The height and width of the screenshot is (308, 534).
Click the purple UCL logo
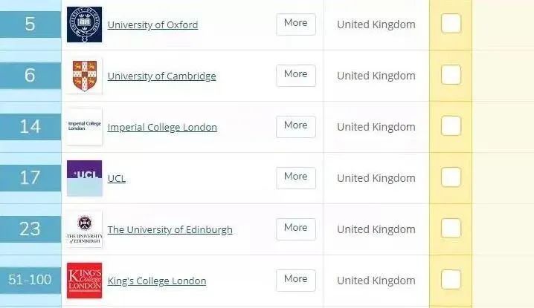coord(84,178)
